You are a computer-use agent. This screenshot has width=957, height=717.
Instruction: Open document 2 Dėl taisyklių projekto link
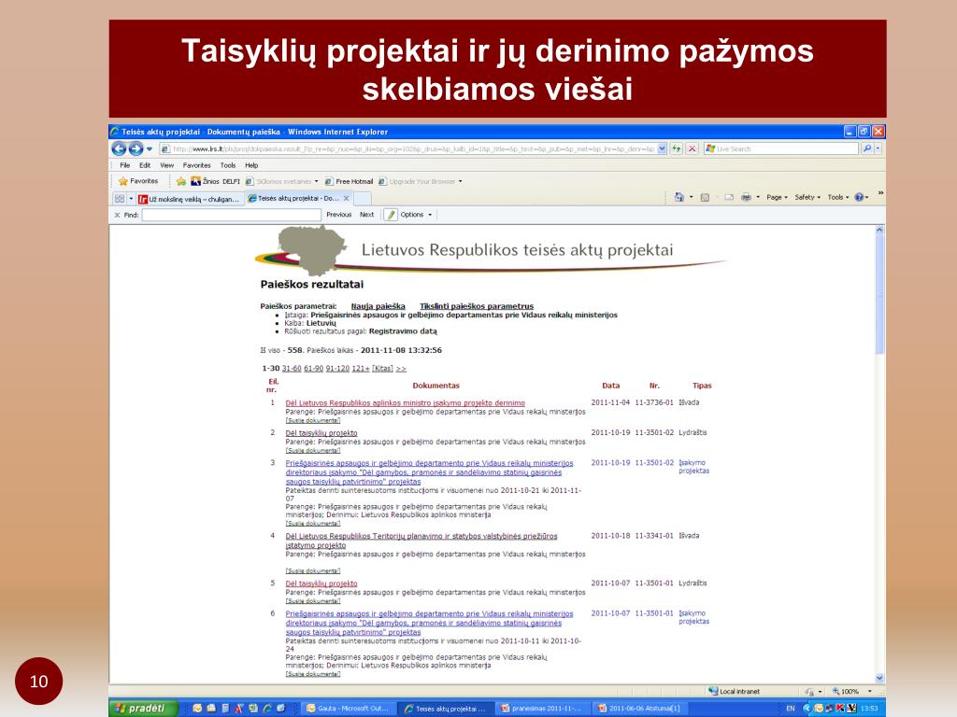coord(321,433)
